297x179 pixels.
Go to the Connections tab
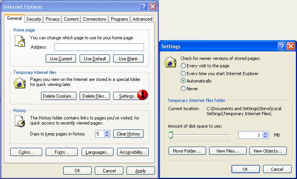pyautogui.click(x=94, y=19)
